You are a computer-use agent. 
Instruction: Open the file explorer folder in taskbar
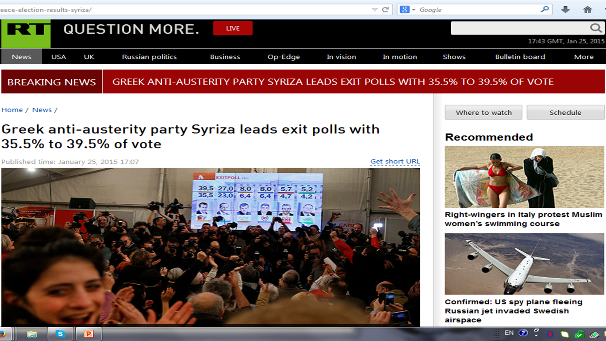32,334
